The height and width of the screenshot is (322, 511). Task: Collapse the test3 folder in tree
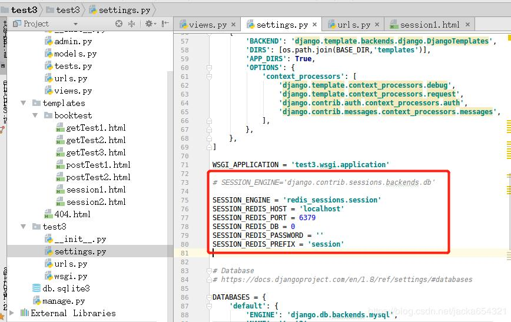(x=23, y=227)
